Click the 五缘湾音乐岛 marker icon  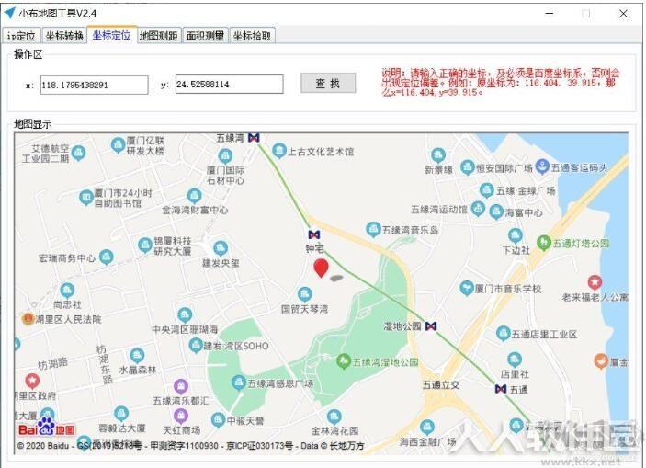click(x=373, y=229)
